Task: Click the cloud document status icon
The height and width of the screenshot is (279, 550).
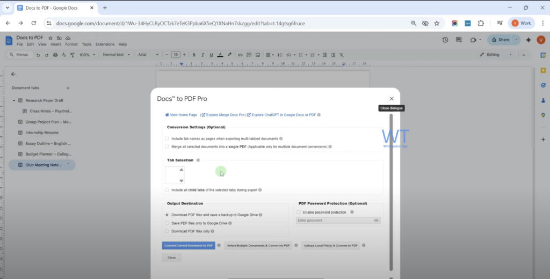Action: point(68,38)
